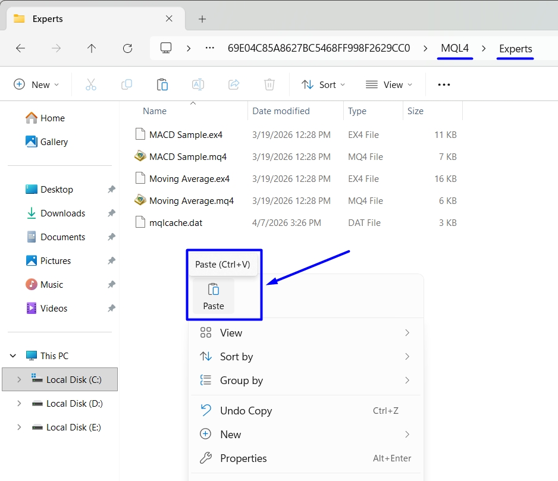
Task: Click the pin icon next to Desktop
Action: click(x=112, y=189)
